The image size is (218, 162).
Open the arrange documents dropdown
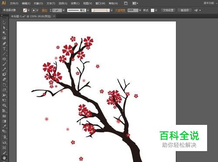135,3
